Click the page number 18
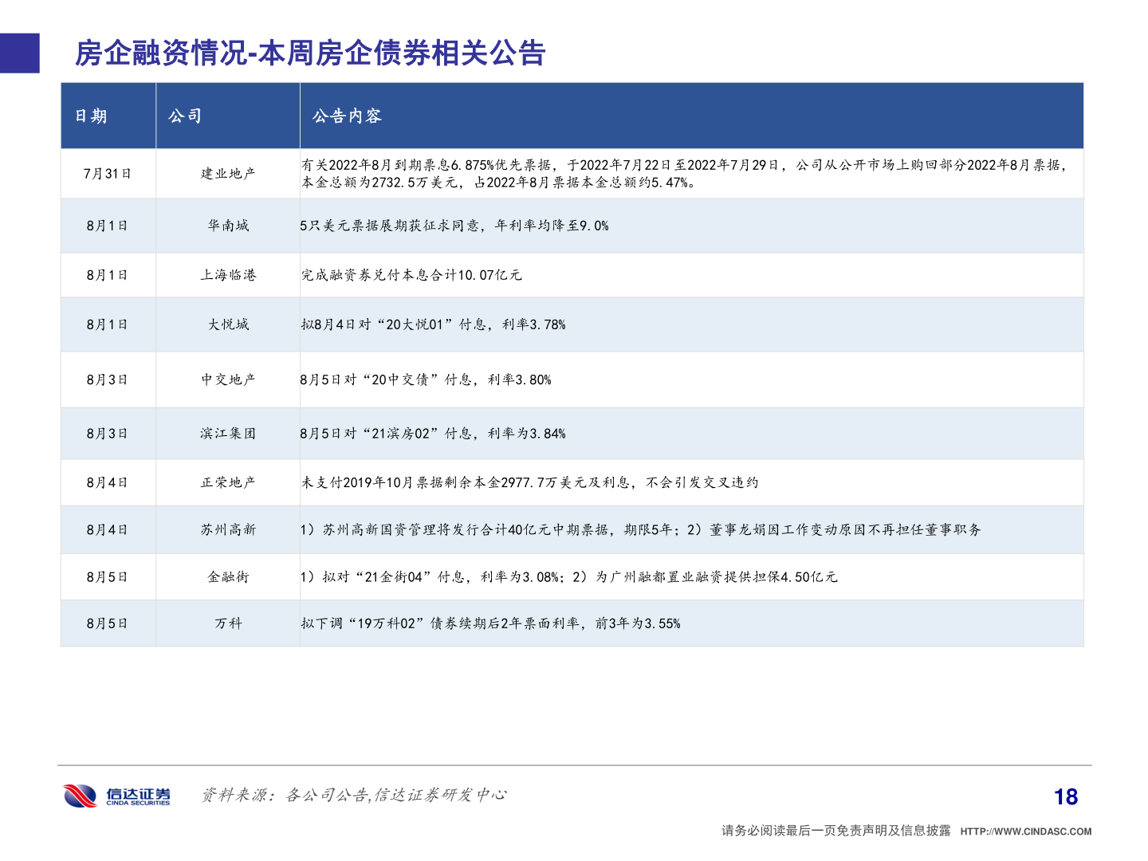The height and width of the screenshot is (861, 1148). (1067, 795)
